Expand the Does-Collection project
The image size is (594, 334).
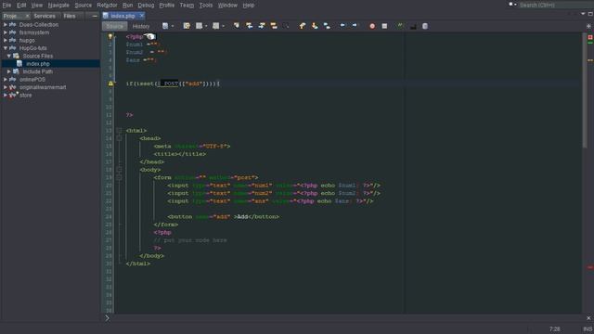[6, 24]
